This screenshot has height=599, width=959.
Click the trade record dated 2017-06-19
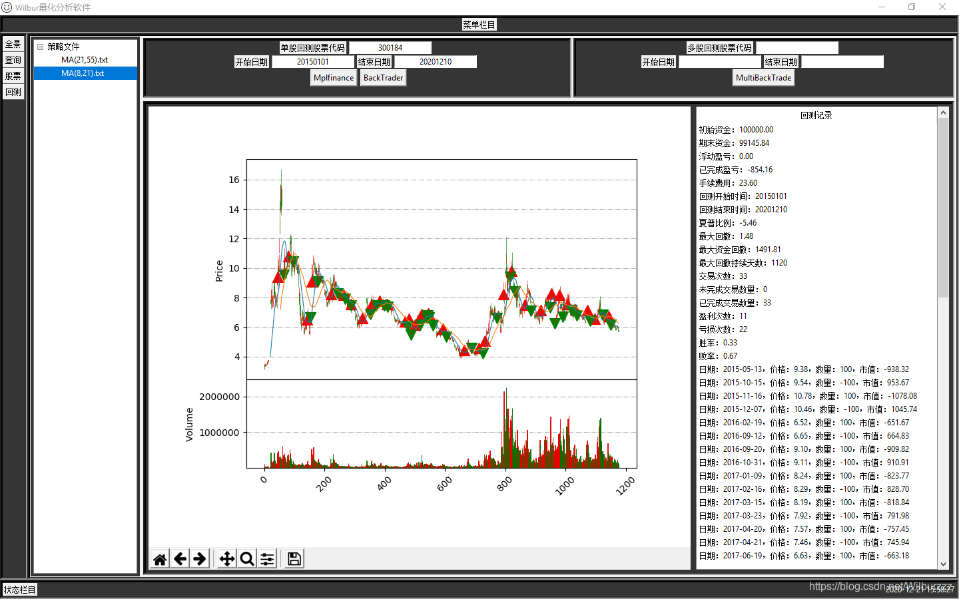[x=804, y=556]
